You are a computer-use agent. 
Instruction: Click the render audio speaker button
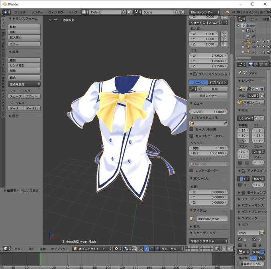259,89
